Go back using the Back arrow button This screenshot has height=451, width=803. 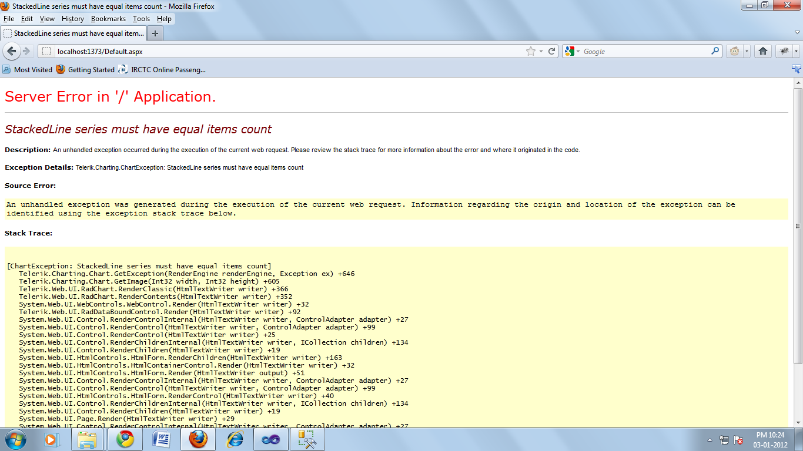point(11,51)
